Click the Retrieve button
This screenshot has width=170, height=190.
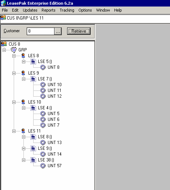[79, 31]
